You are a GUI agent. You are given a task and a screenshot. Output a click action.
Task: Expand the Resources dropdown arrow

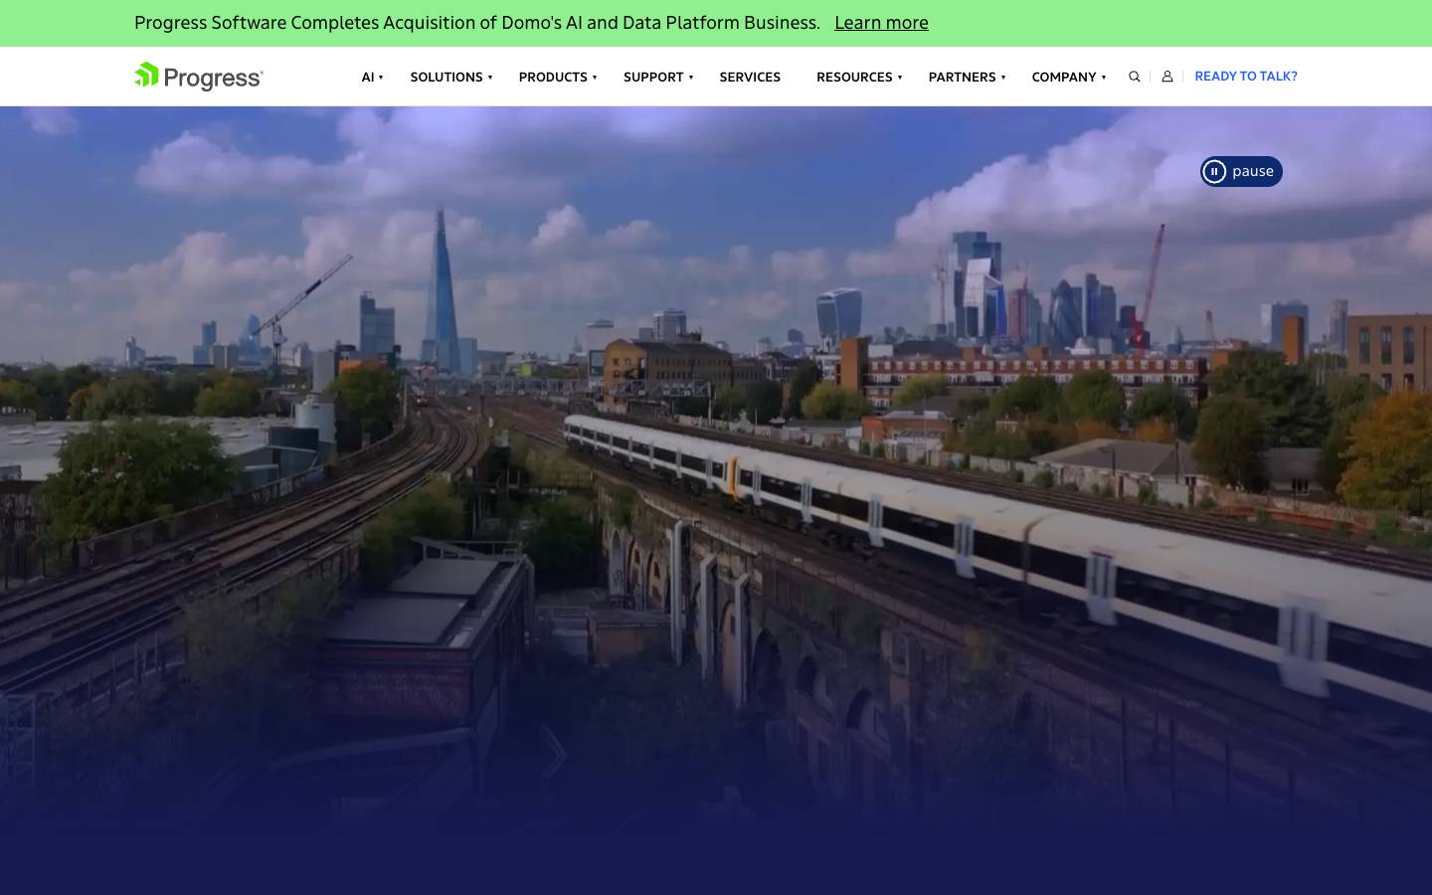click(x=900, y=78)
